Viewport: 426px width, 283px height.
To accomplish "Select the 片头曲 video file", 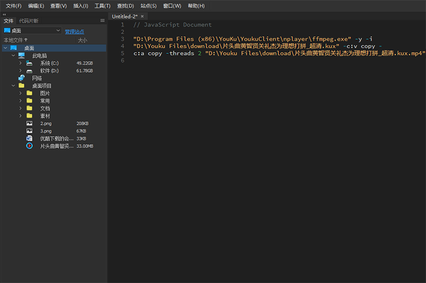I will (x=56, y=146).
